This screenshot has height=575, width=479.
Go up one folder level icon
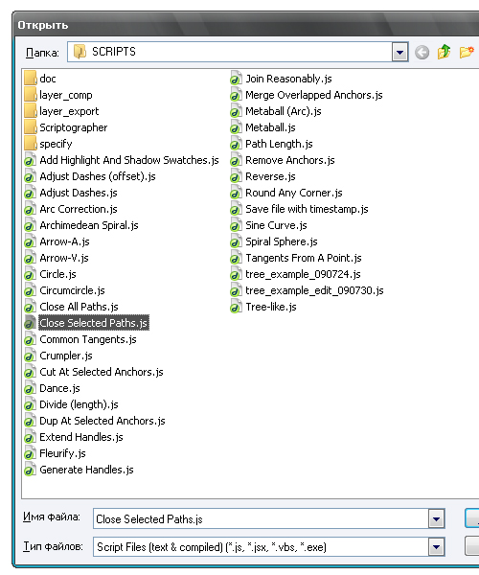point(444,52)
